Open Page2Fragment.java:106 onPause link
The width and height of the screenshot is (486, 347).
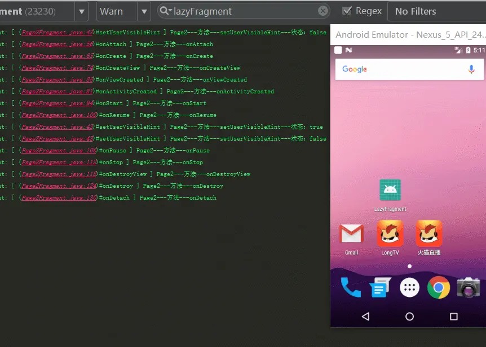[60, 150]
